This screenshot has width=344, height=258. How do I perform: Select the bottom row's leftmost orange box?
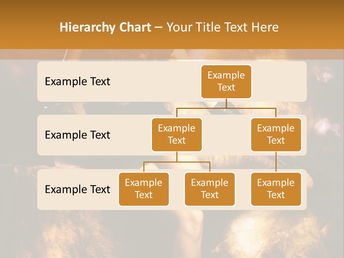tap(144, 189)
